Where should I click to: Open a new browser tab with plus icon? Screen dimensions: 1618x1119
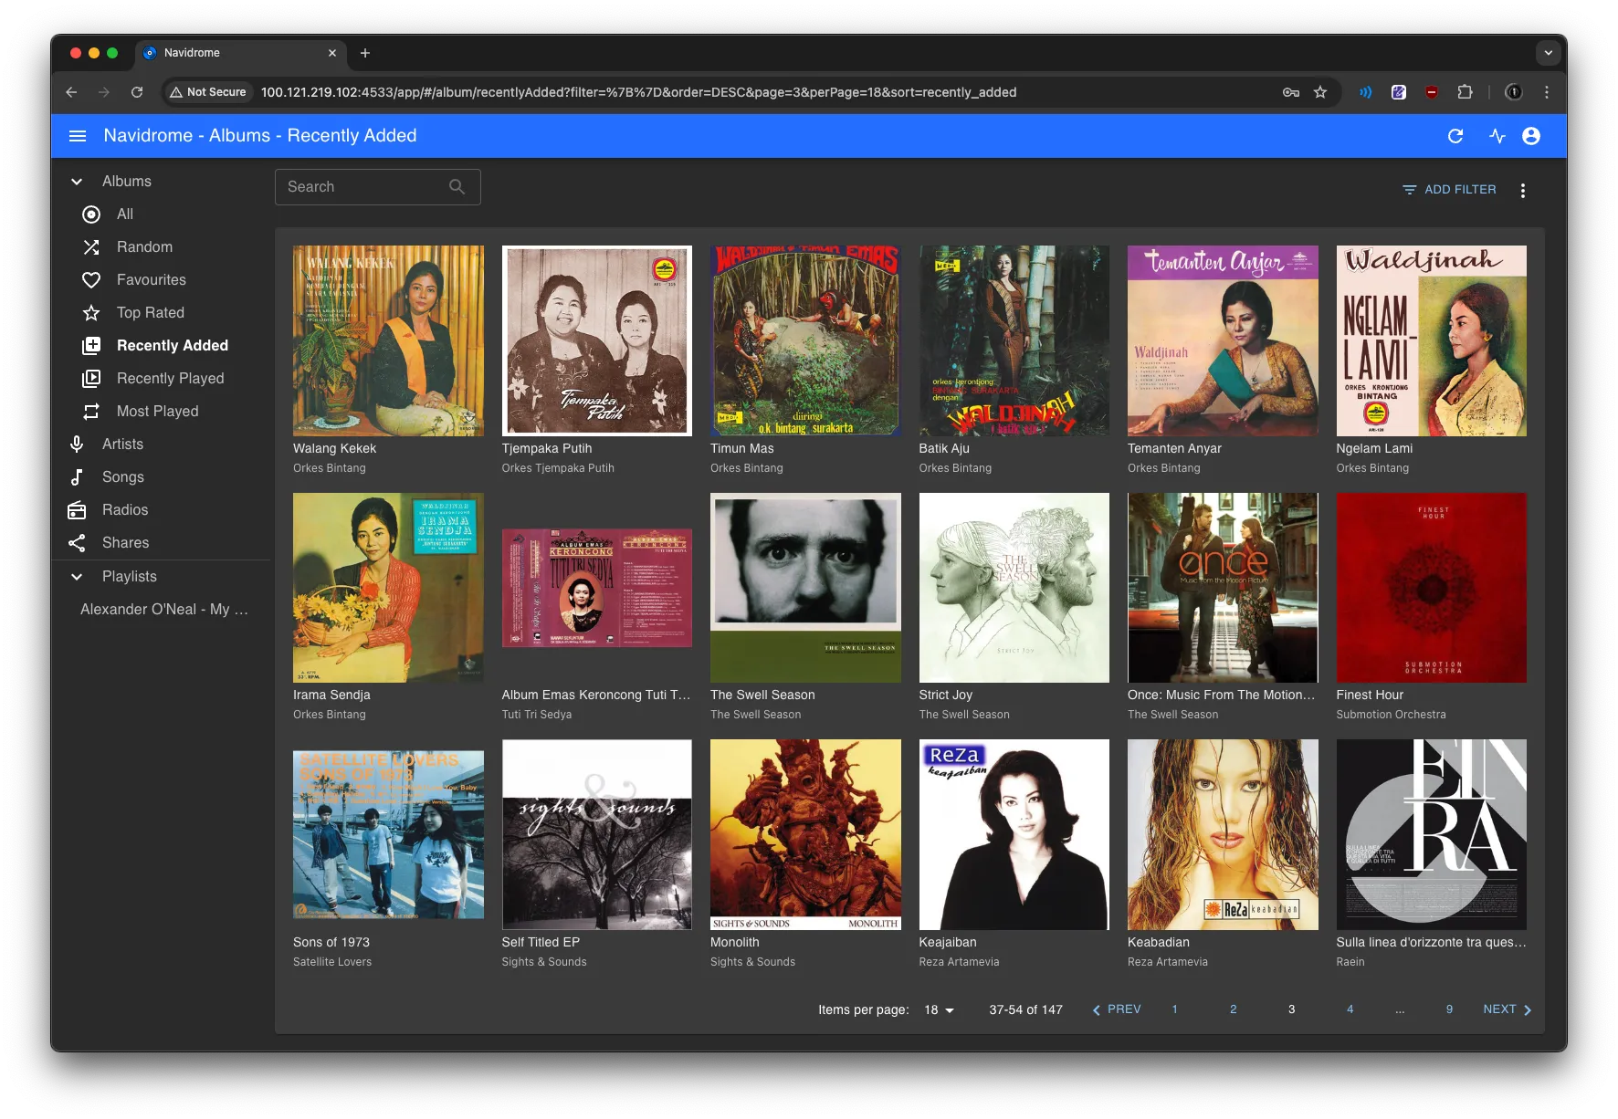[365, 53]
